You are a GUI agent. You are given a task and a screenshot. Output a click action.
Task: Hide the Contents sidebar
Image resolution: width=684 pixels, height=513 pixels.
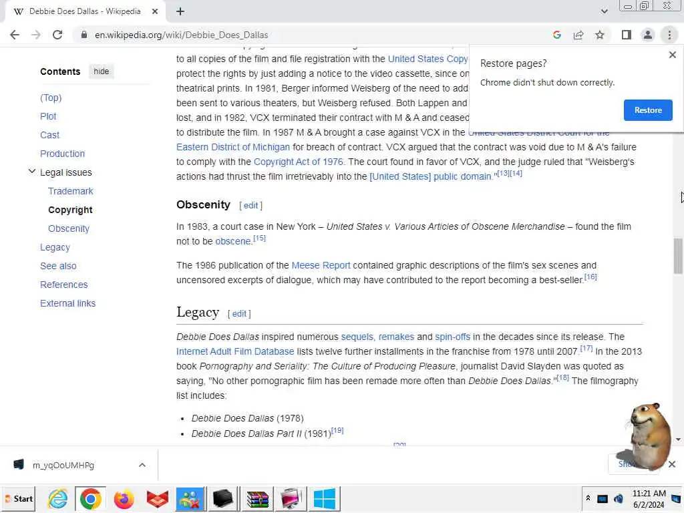coord(102,71)
